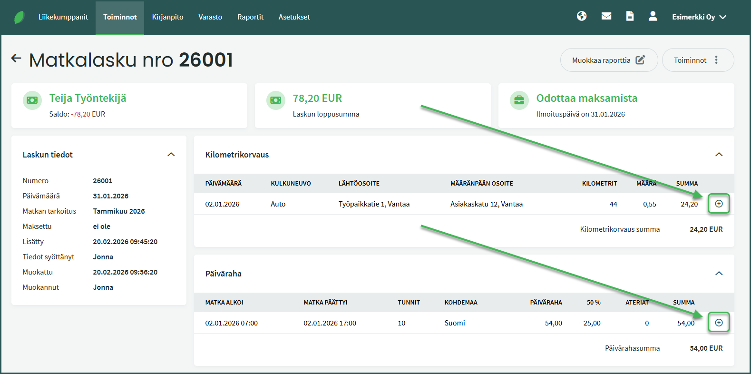
Task: Open messages envelope icon
Action: [606, 16]
